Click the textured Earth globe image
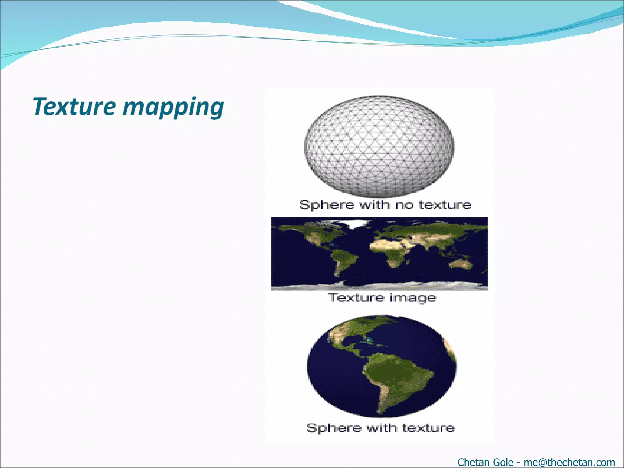This screenshot has width=624, height=468. click(381, 366)
